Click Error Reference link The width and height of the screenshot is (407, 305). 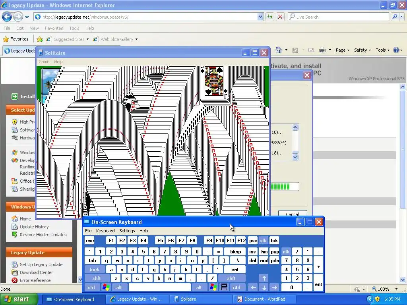pos(35,281)
